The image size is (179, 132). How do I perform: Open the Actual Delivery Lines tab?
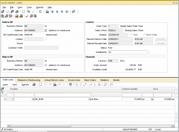tap(54, 80)
